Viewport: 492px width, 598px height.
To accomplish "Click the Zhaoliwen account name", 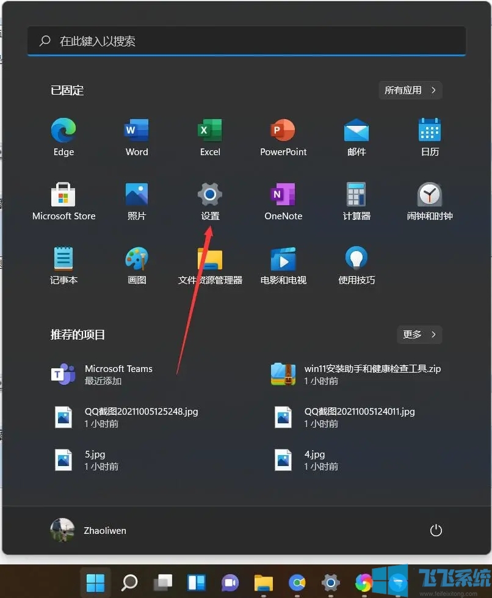I will coord(104,530).
